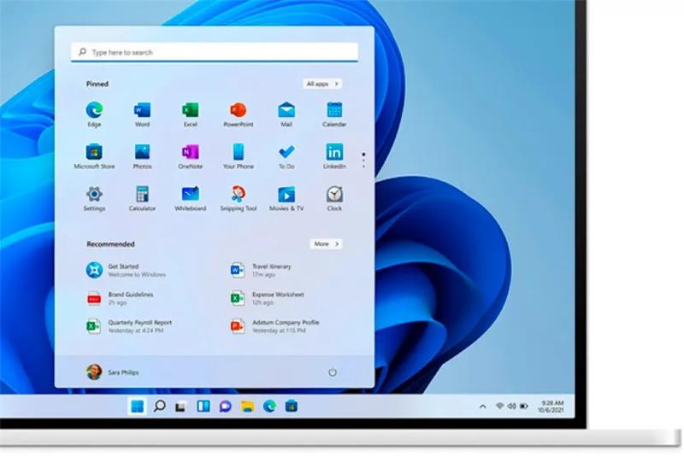Open Edge from the taskbar

[x=269, y=406]
